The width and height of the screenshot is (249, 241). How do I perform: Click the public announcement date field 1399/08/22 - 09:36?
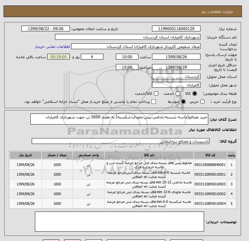pos(46,28)
